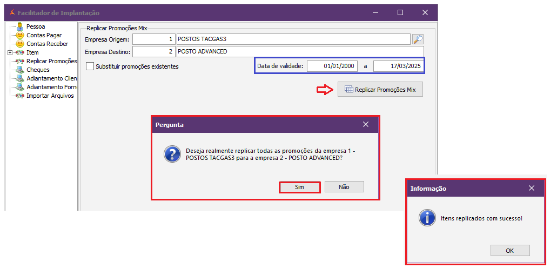
Task: Click the POSTO ADVANCED name field
Action: coord(300,51)
